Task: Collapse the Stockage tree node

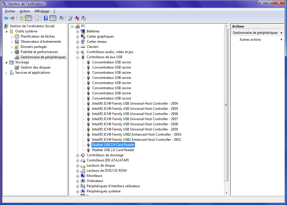Action: tap(7, 63)
